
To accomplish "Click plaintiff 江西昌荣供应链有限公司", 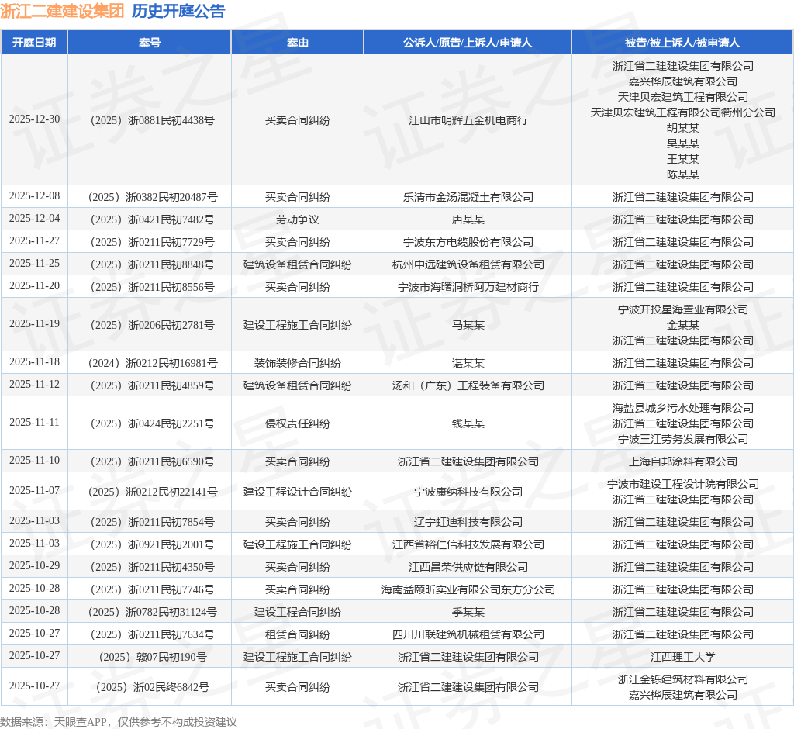I will click(x=468, y=567).
